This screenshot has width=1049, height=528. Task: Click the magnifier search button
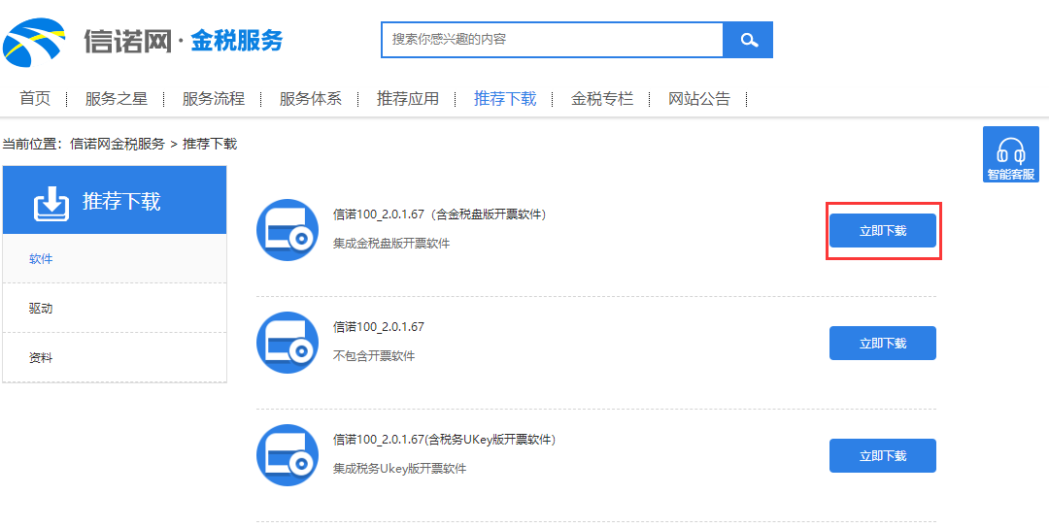point(748,40)
